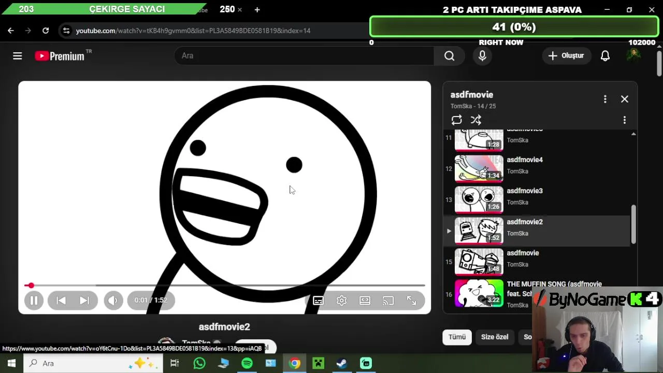Open the three-dot menu beside shuffle

coord(625,120)
